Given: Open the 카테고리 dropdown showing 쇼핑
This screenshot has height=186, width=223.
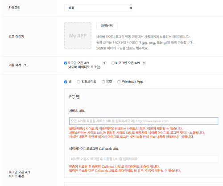Looking at the screenshot, I should click(x=99, y=8).
